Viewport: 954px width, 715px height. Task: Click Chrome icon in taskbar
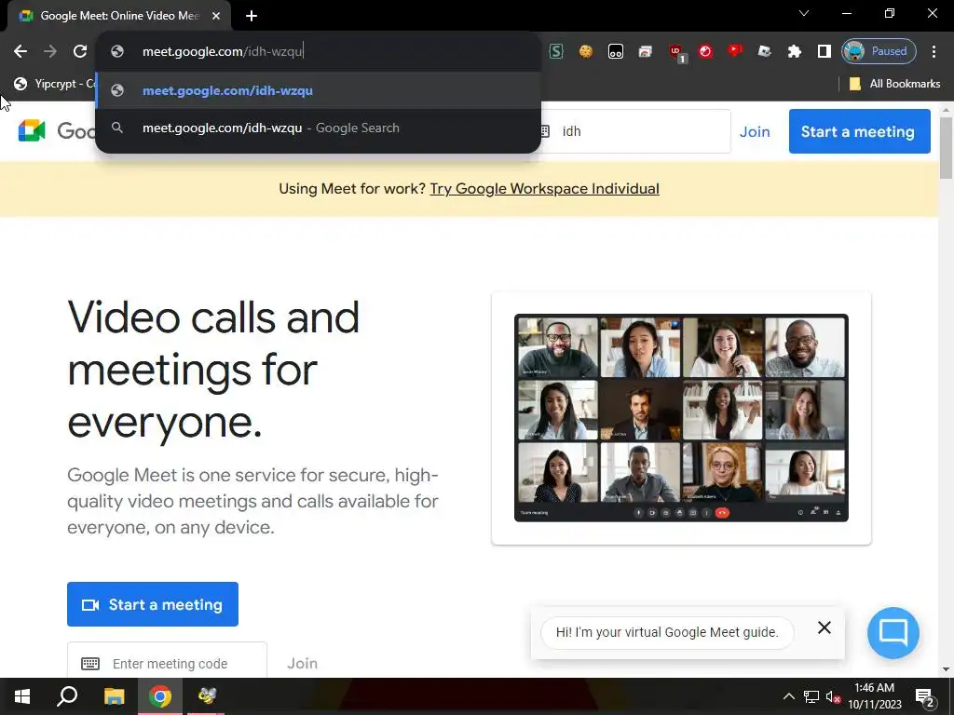coord(160,696)
